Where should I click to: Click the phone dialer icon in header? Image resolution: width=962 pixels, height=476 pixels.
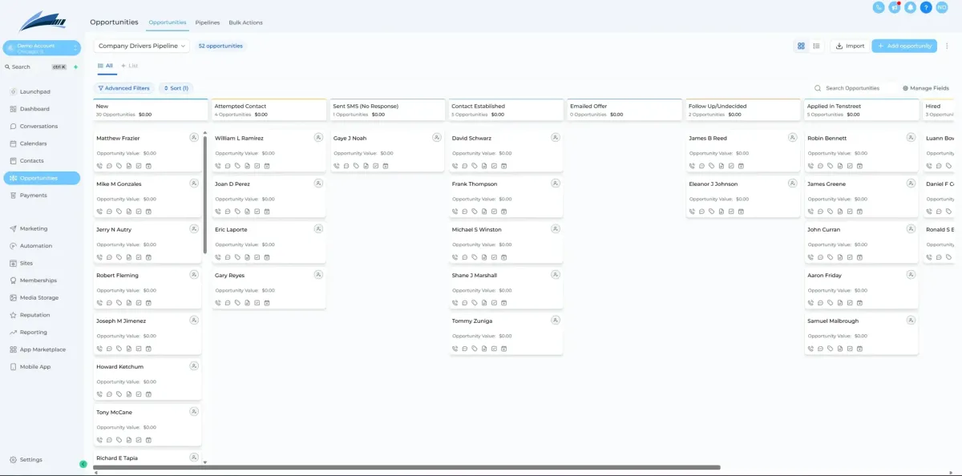click(879, 7)
